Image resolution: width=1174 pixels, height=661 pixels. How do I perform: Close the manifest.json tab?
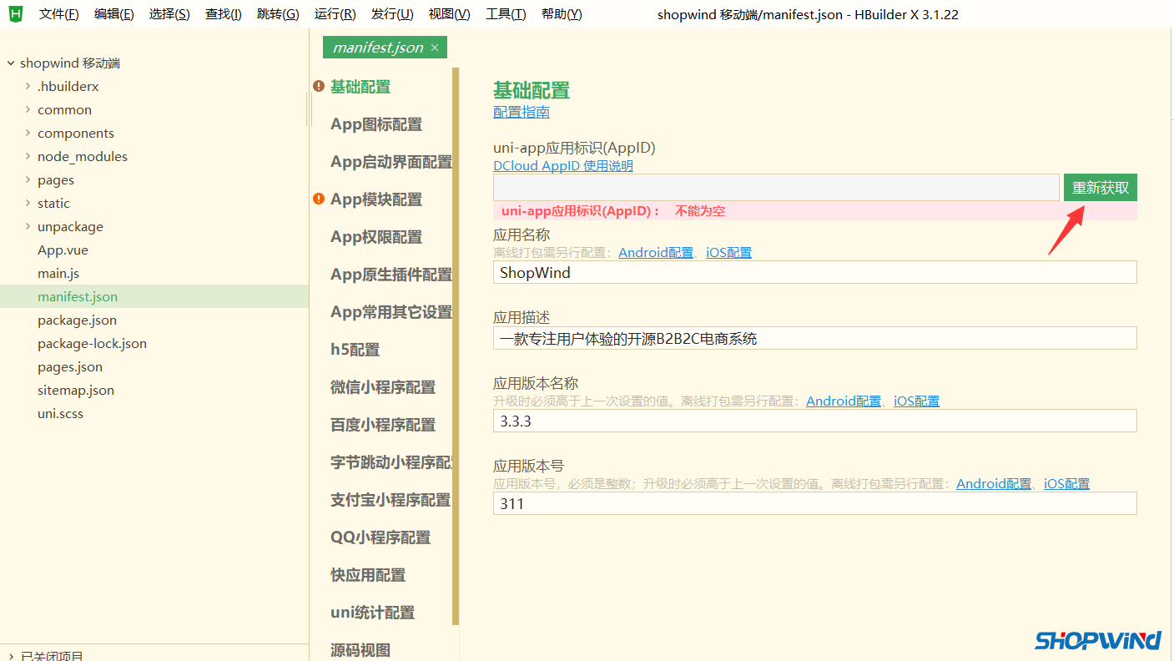pyautogui.click(x=435, y=48)
